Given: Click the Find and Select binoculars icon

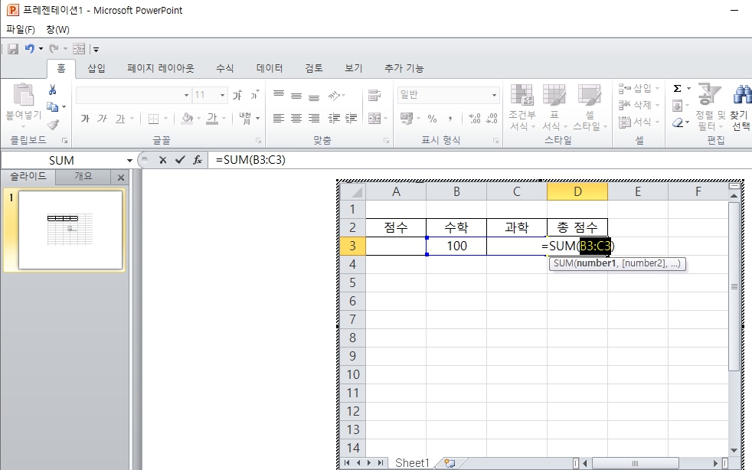Looking at the screenshot, I should (x=741, y=94).
